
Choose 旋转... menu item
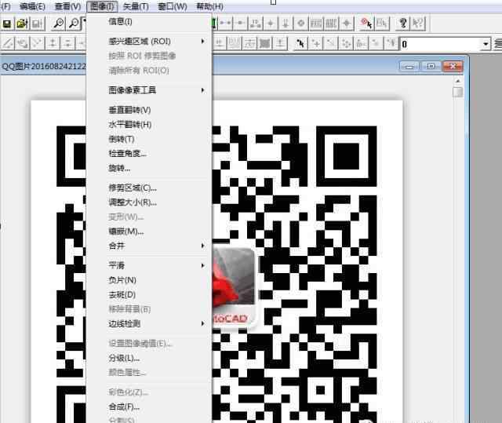(148, 168)
